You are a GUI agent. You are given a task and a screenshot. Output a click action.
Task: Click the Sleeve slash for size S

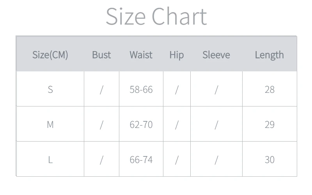[216, 89]
